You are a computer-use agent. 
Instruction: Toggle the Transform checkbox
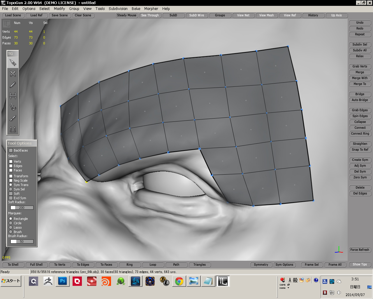[x=11, y=176]
